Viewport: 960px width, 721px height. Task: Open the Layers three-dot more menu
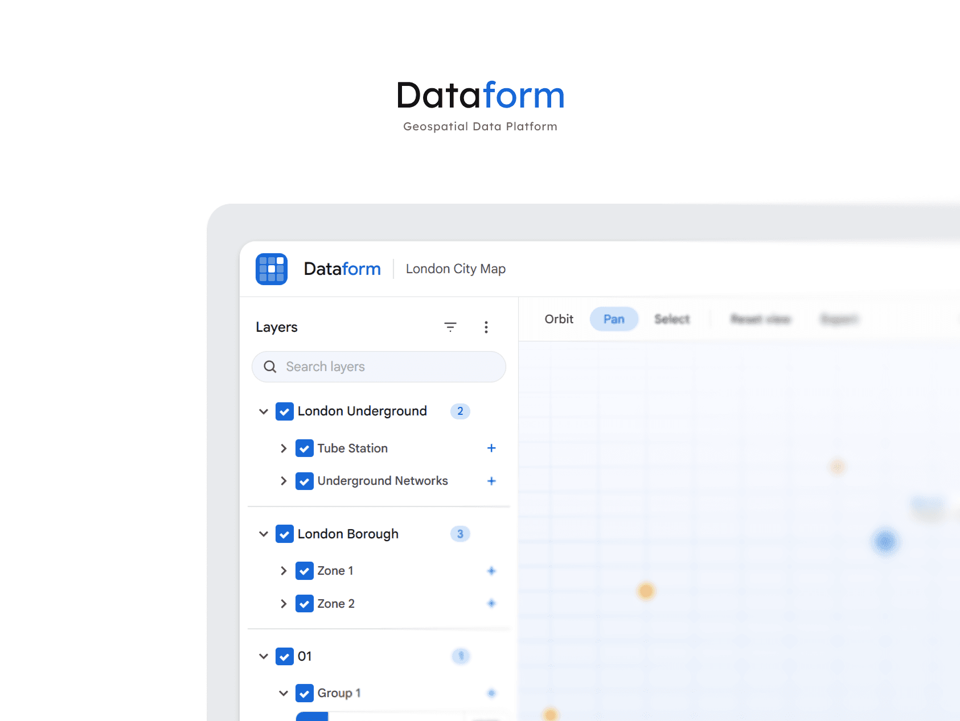486,327
